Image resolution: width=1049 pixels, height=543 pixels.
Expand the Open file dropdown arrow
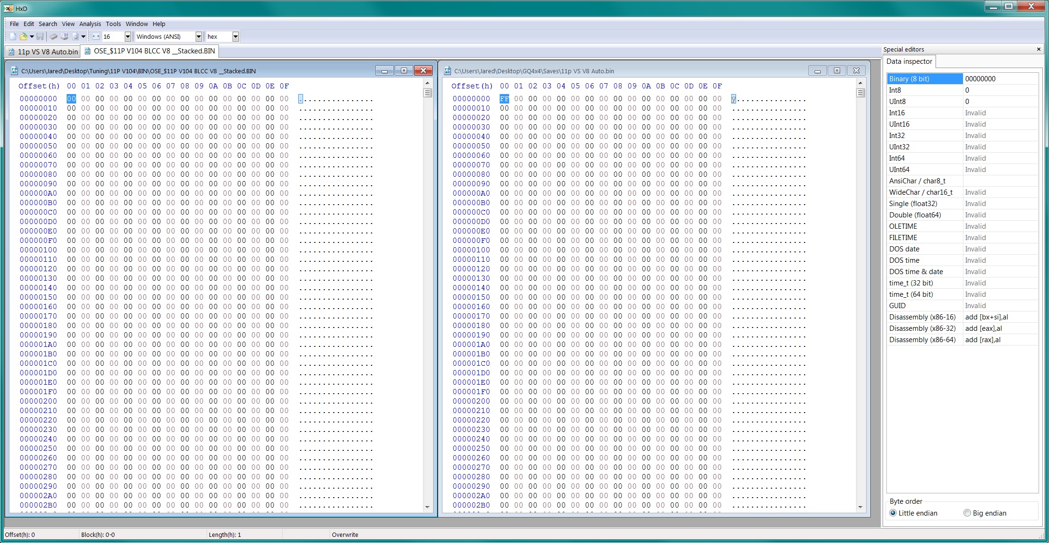click(x=32, y=36)
